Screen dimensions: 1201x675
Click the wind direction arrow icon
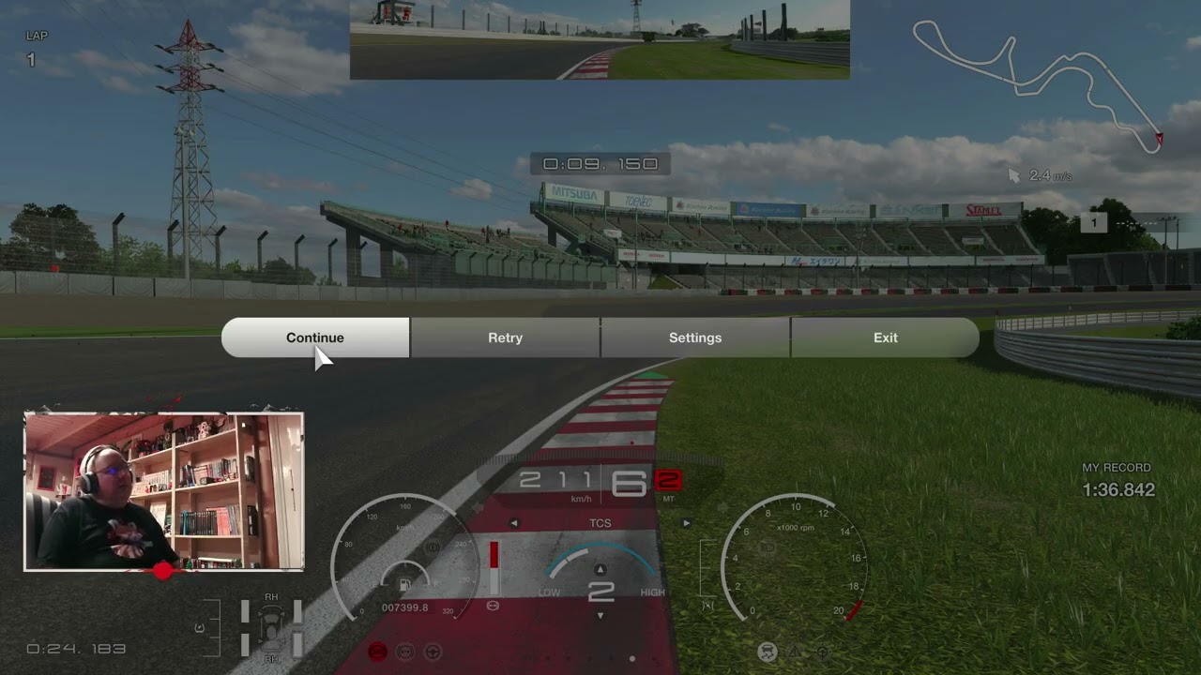[x=1014, y=175]
